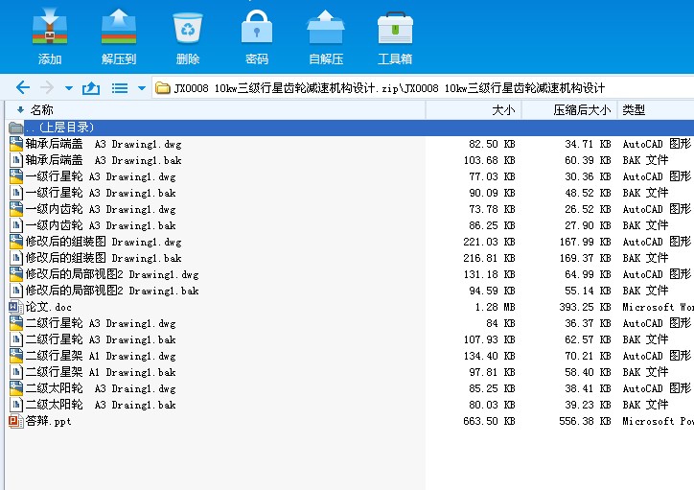This screenshot has width=694, height=490.
Task: Select 轴承后端盖 A3 Drawing1.bak file
Action: 104,160
